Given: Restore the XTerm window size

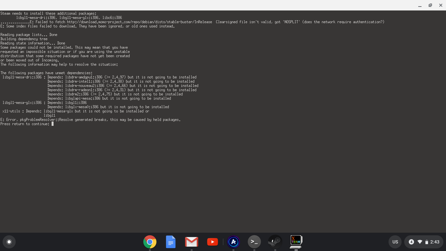Looking at the screenshot, I should (x=430, y=5).
